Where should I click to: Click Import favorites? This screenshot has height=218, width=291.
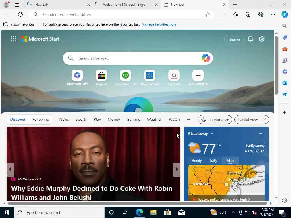[19, 24]
